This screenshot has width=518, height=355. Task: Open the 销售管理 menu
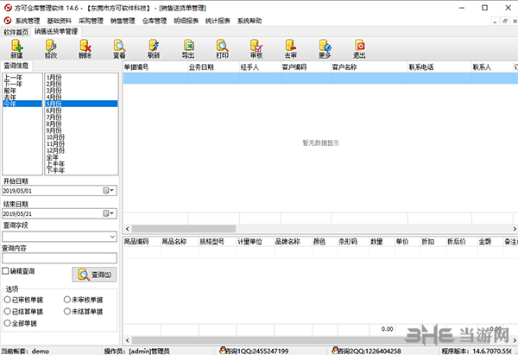[123, 21]
